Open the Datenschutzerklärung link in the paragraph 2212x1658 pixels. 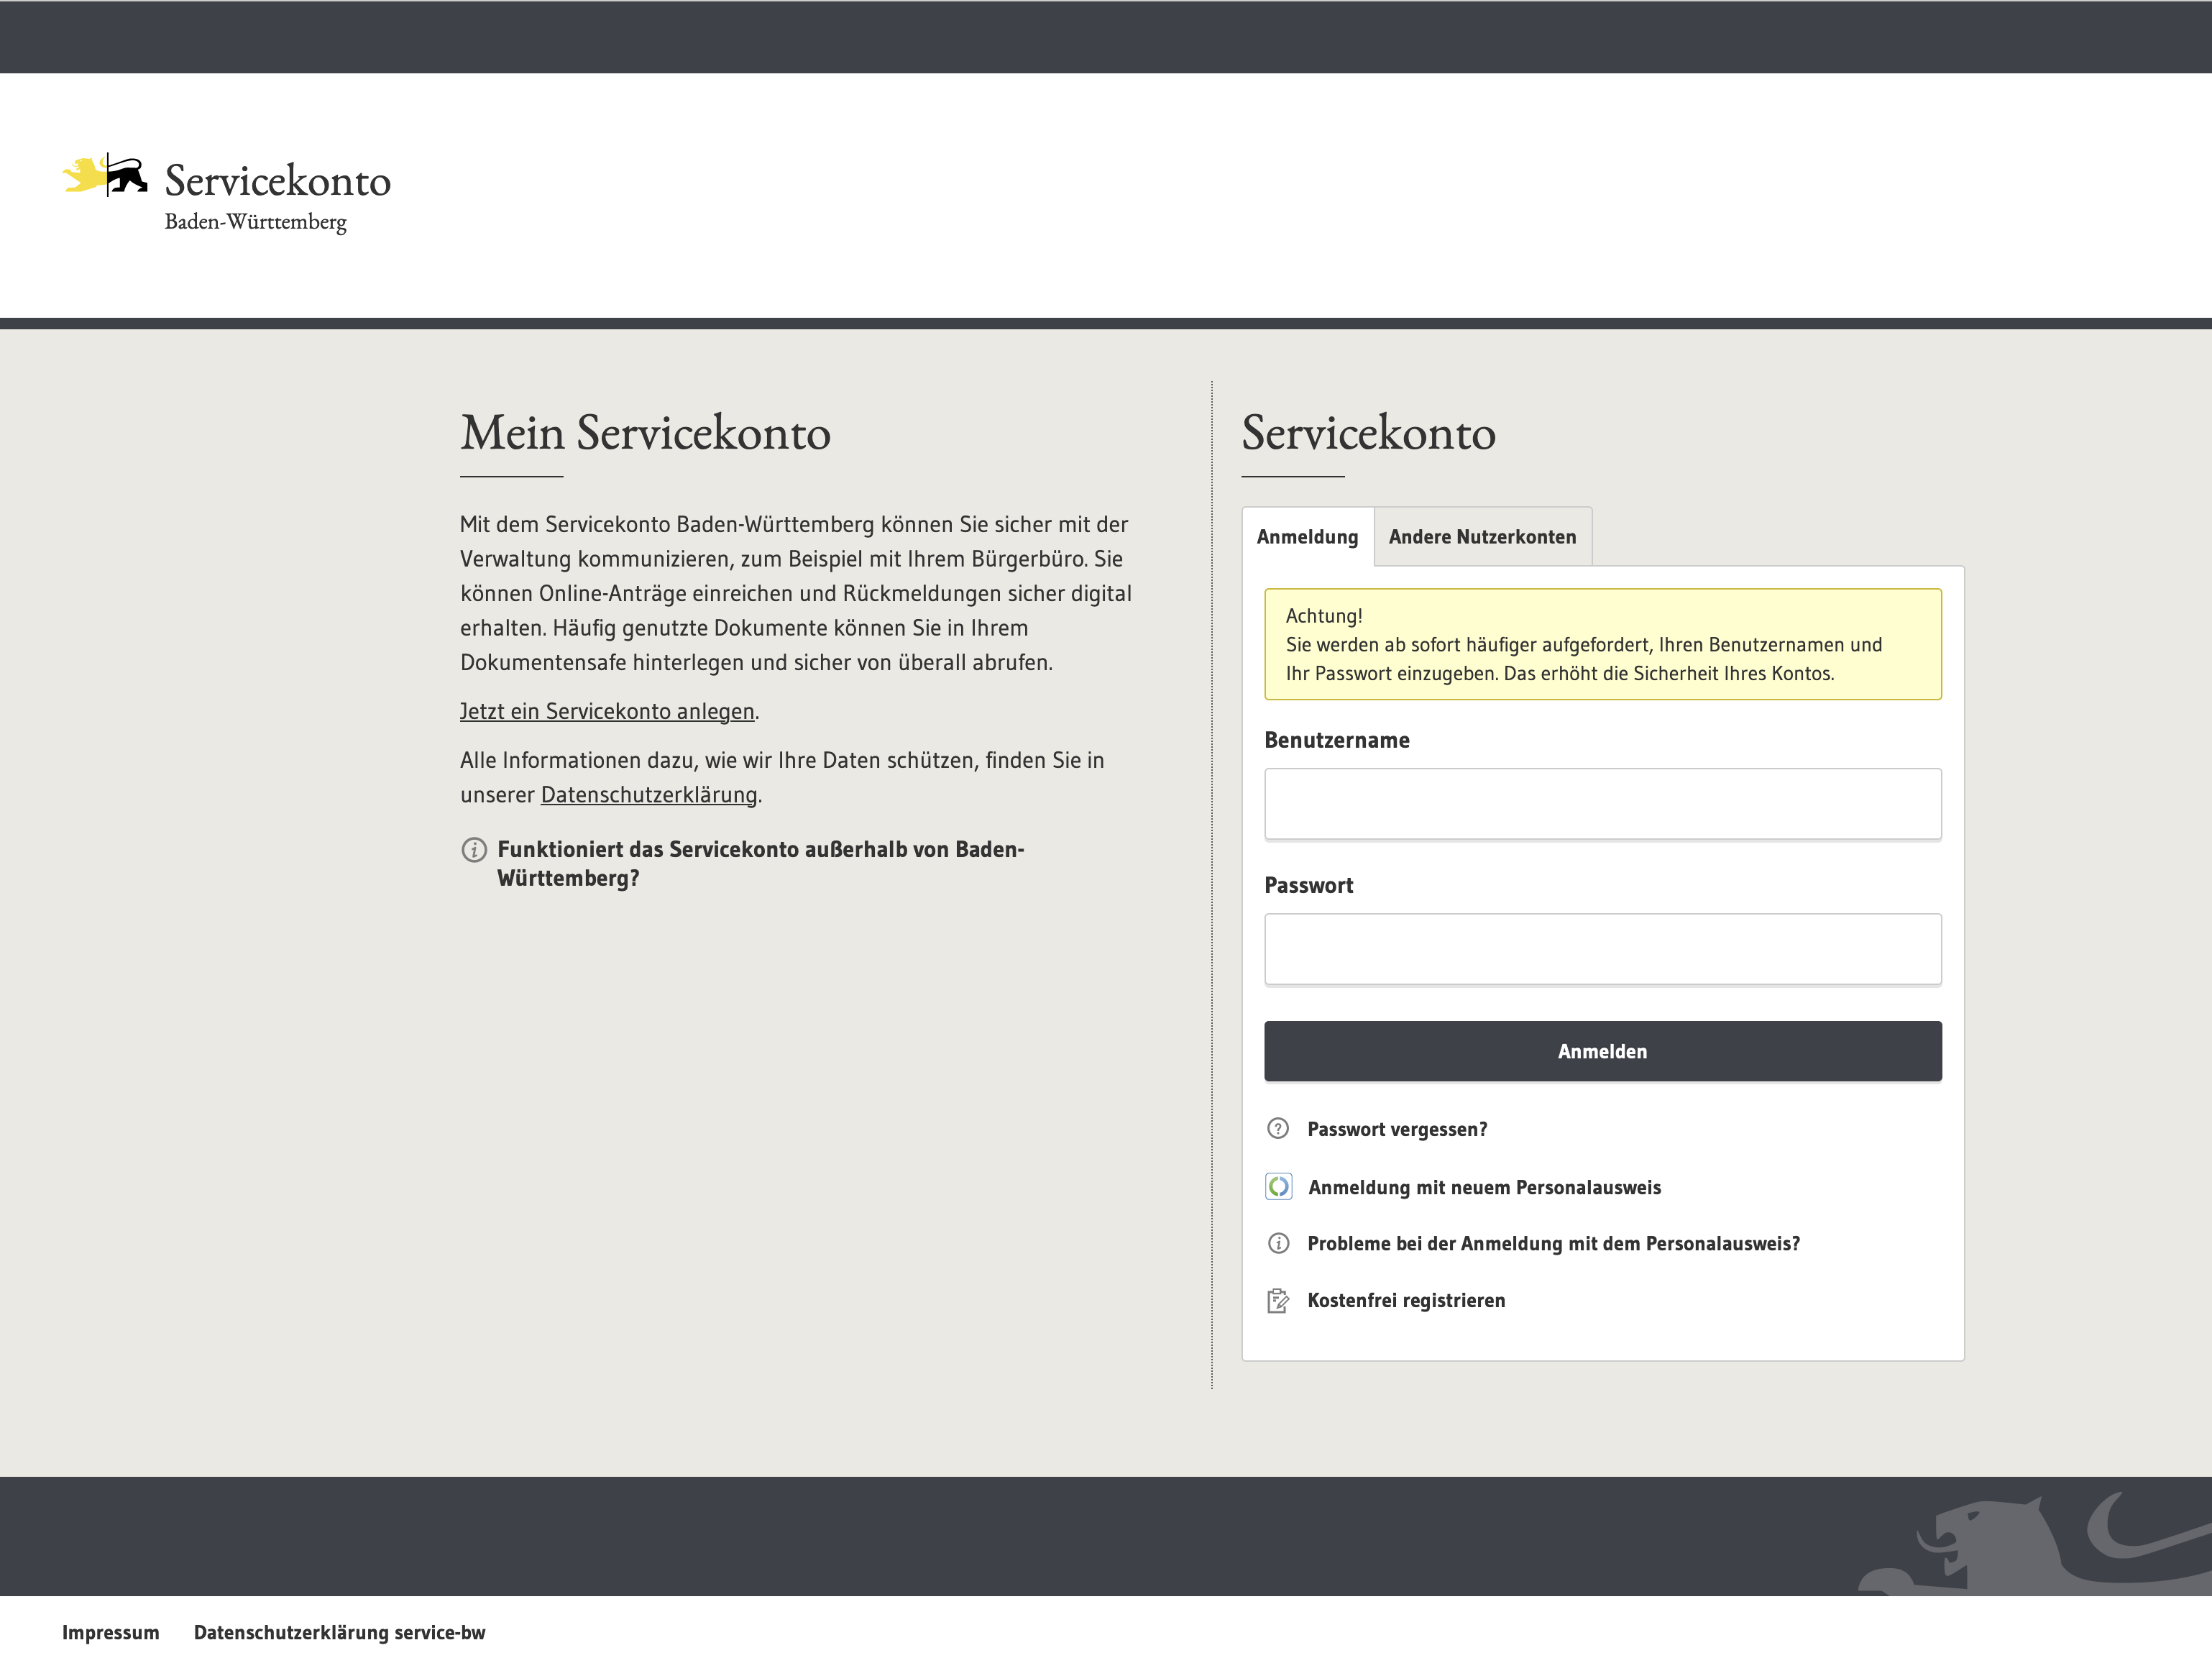[x=649, y=795]
